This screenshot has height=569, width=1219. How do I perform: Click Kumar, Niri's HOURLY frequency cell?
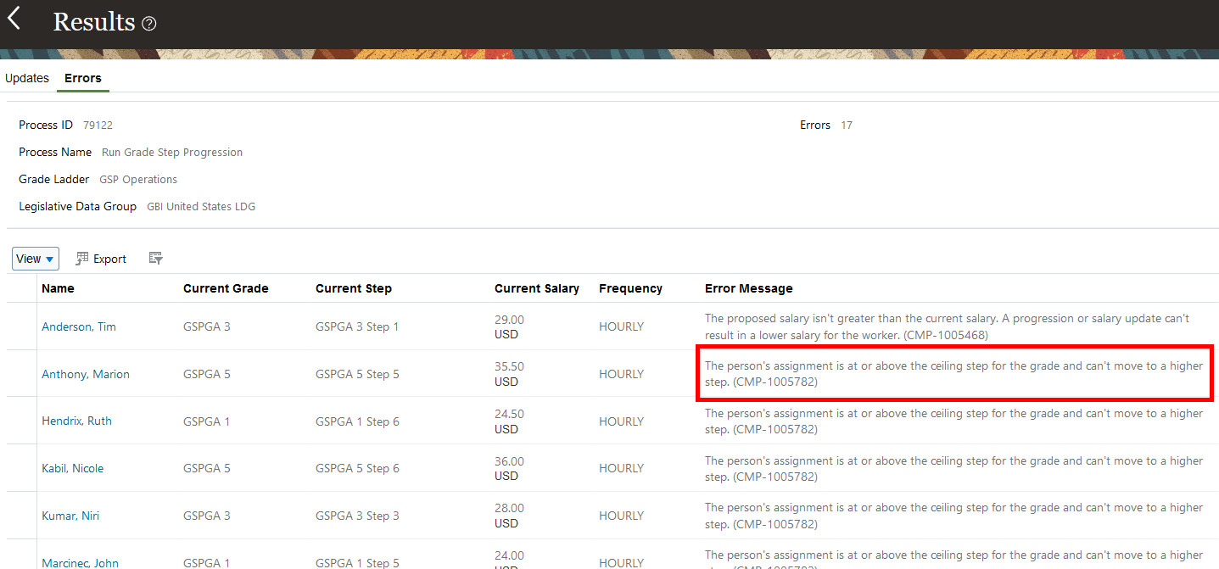pyautogui.click(x=621, y=516)
